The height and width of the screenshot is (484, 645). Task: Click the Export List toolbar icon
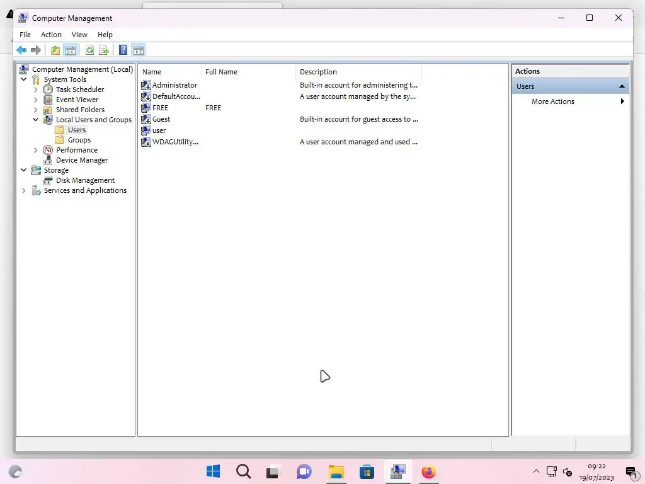[104, 50]
